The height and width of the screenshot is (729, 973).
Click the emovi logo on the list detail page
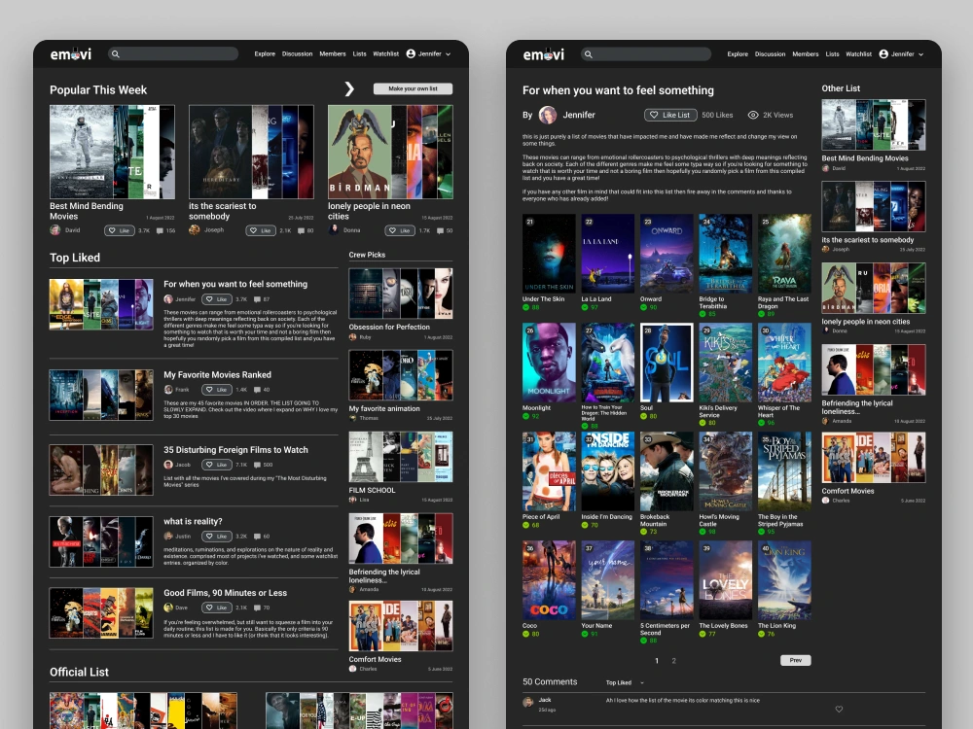point(544,54)
